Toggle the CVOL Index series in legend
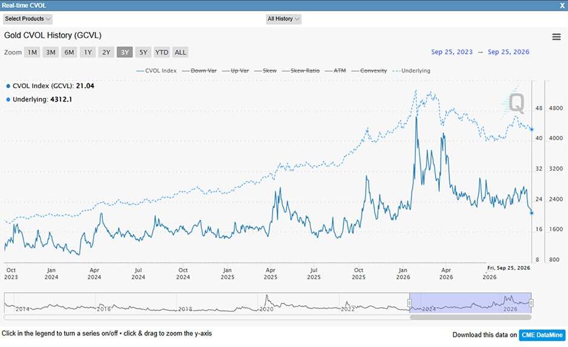Viewport: 568px width, 347px height. click(157, 71)
